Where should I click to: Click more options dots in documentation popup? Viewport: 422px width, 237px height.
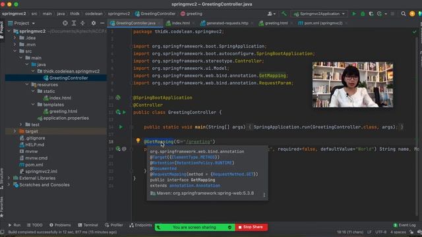pos(264,195)
